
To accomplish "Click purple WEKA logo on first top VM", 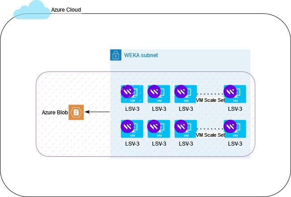I will pos(127,92).
